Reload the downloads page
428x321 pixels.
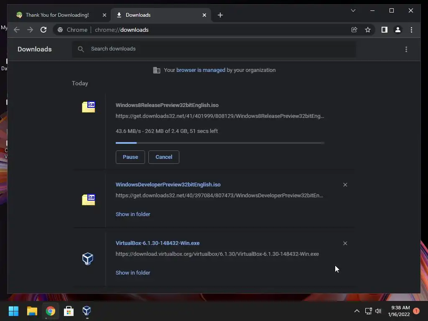click(43, 30)
